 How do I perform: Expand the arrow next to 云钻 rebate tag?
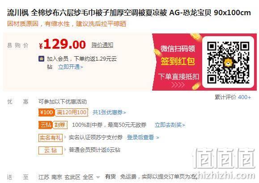pos(65,150)
